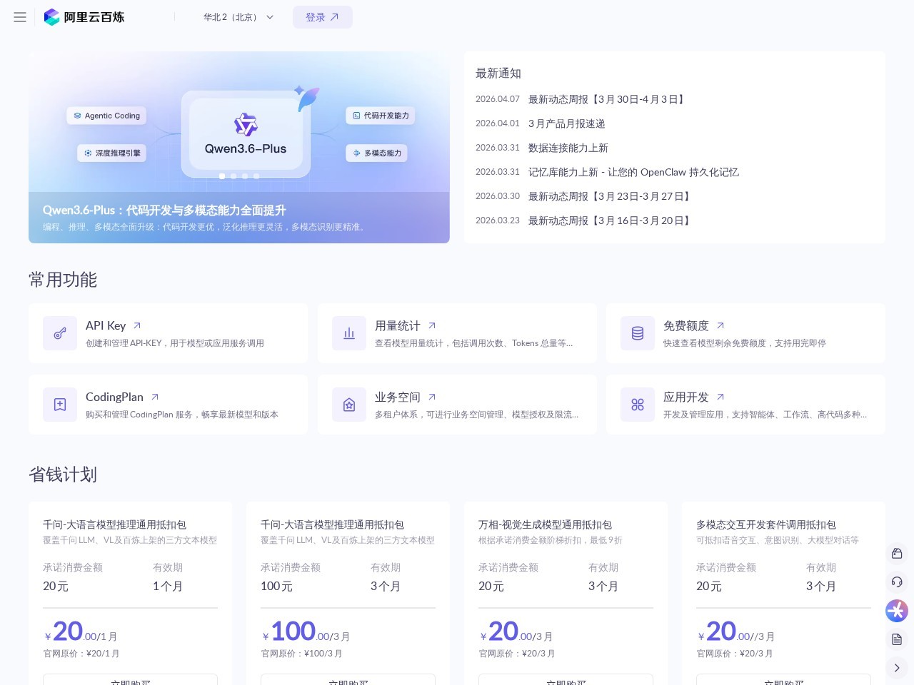914x685 pixels.
Task: Click the 登录 login button
Action: (323, 17)
